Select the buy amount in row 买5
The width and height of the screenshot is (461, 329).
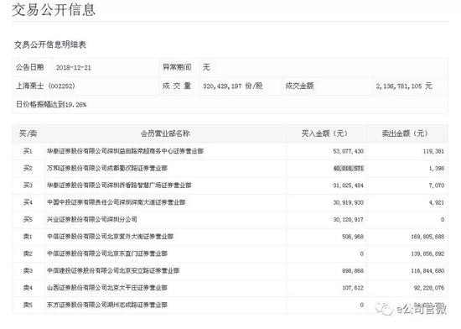tap(349, 220)
